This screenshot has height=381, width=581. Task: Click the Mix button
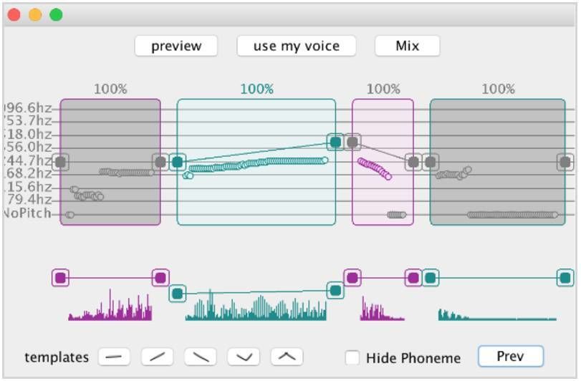coord(407,46)
